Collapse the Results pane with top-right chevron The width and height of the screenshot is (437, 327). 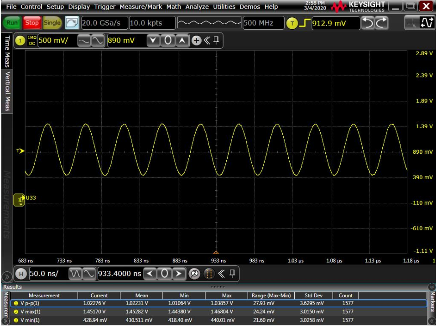point(432,287)
